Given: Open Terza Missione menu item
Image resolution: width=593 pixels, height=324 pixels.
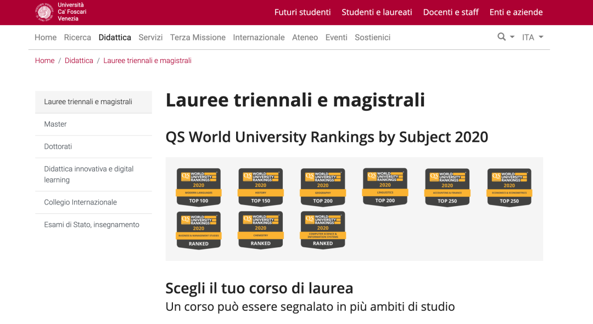Looking at the screenshot, I should [x=198, y=37].
